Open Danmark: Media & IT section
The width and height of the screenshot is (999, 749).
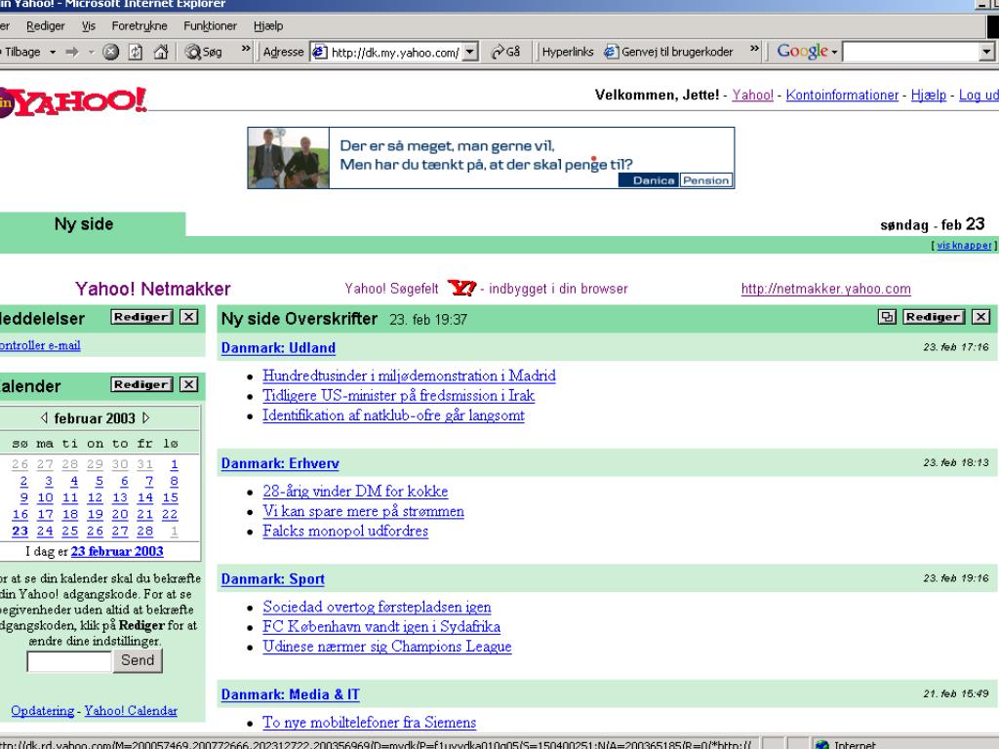(291, 694)
